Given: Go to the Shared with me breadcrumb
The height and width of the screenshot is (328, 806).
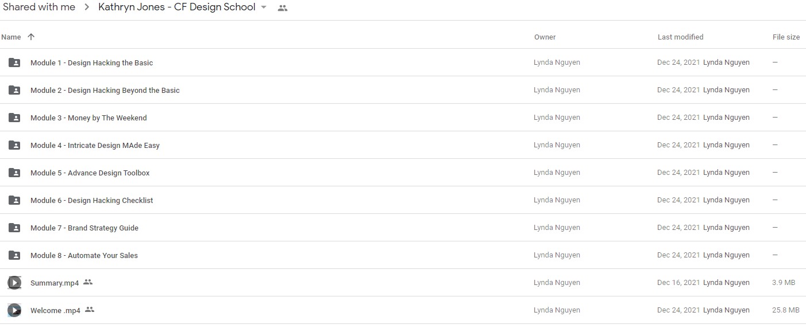Looking at the screenshot, I should [x=39, y=7].
